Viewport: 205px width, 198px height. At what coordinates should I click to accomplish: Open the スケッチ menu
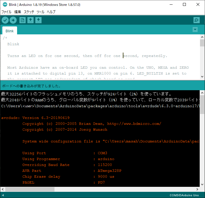point(29,12)
